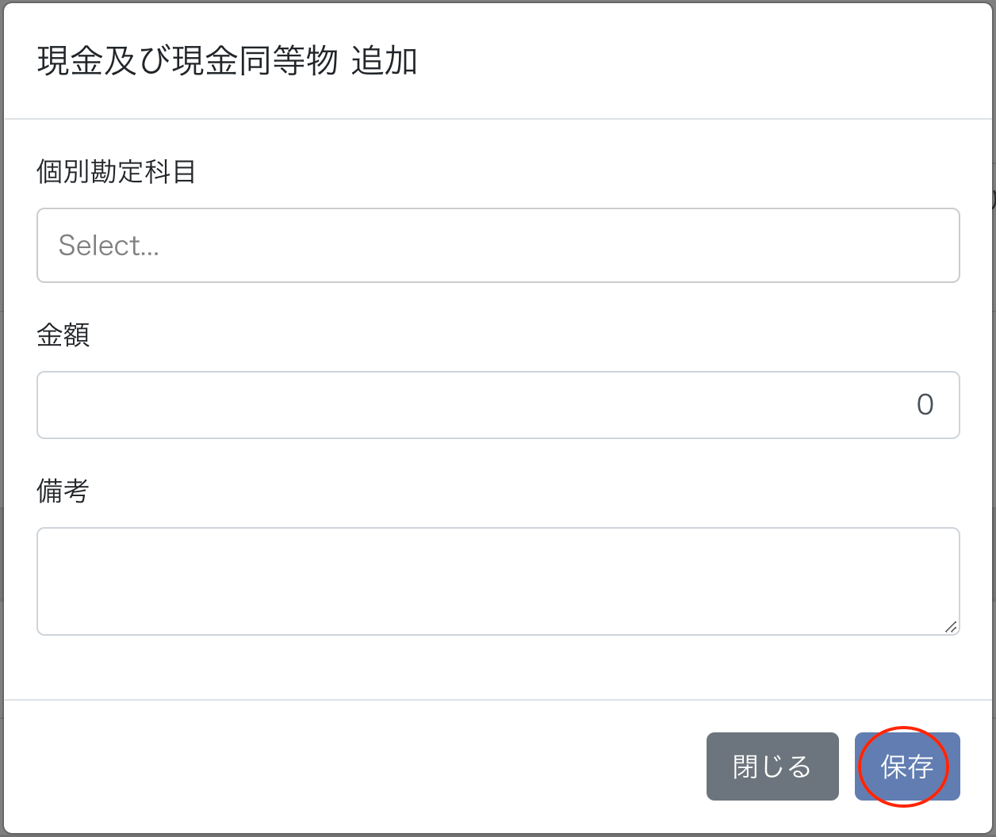The height and width of the screenshot is (837, 996).
Task: Grab the diagonal grip of 備考 box
Action: point(951,626)
